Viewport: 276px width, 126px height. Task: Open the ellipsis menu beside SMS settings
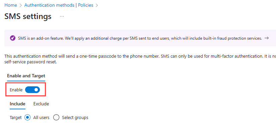[x=62, y=16]
